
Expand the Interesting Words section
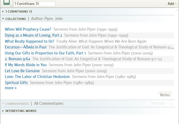[3, 111]
